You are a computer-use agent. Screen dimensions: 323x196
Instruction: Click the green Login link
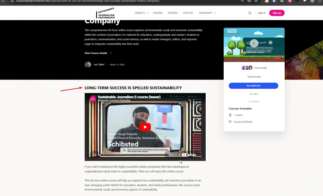tap(255, 94)
